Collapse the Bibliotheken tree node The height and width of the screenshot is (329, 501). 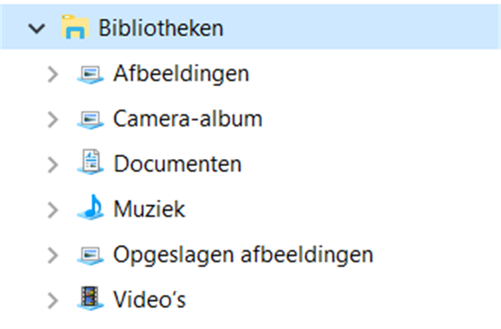(x=37, y=28)
